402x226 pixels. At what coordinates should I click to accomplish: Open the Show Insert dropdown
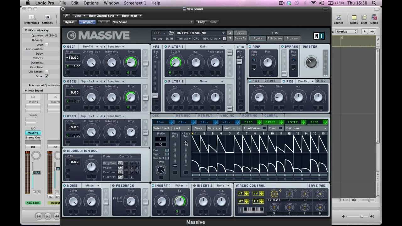tap(131, 16)
